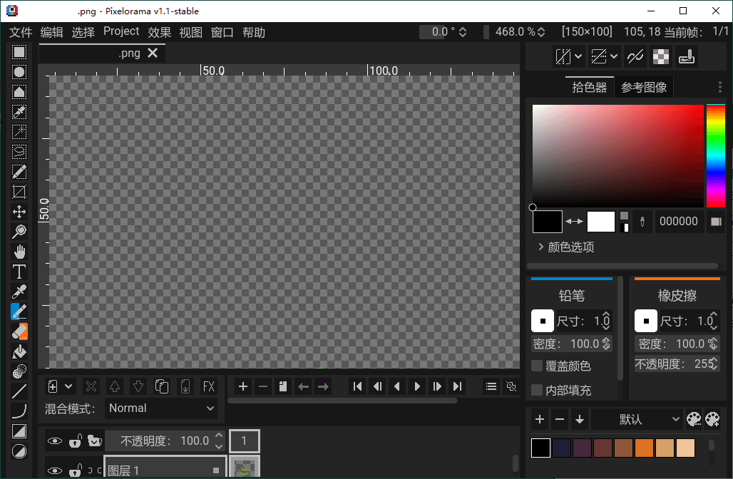Click the black palette color swatch
733x479 pixels.
pyautogui.click(x=540, y=447)
